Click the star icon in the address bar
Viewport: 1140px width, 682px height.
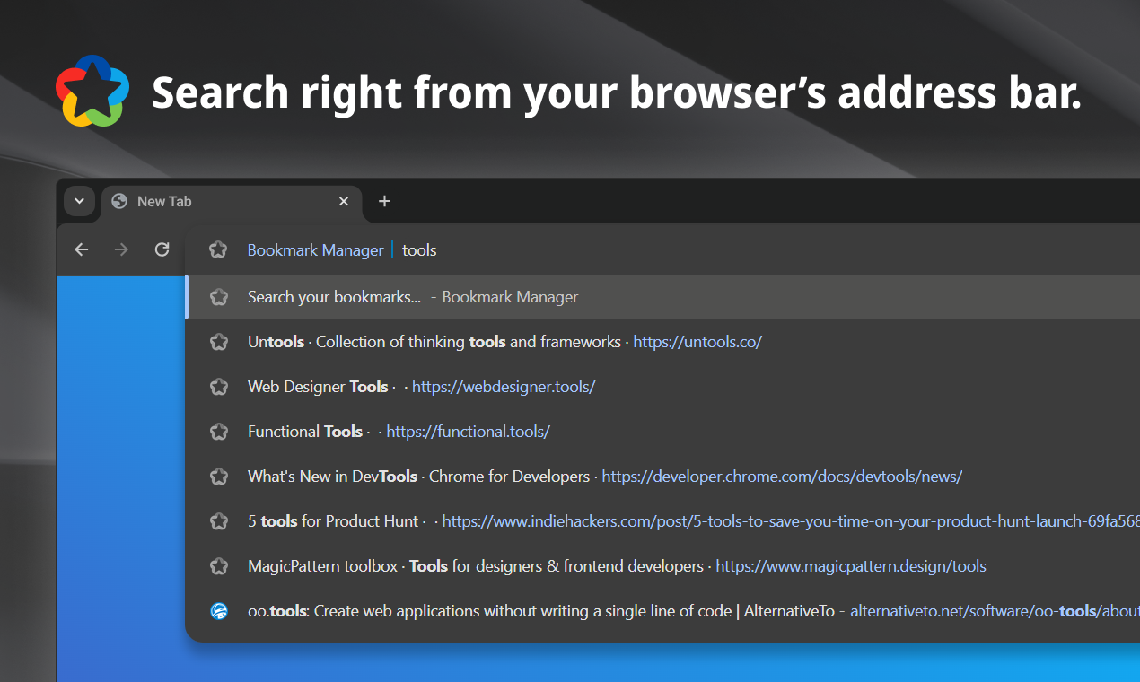point(219,250)
